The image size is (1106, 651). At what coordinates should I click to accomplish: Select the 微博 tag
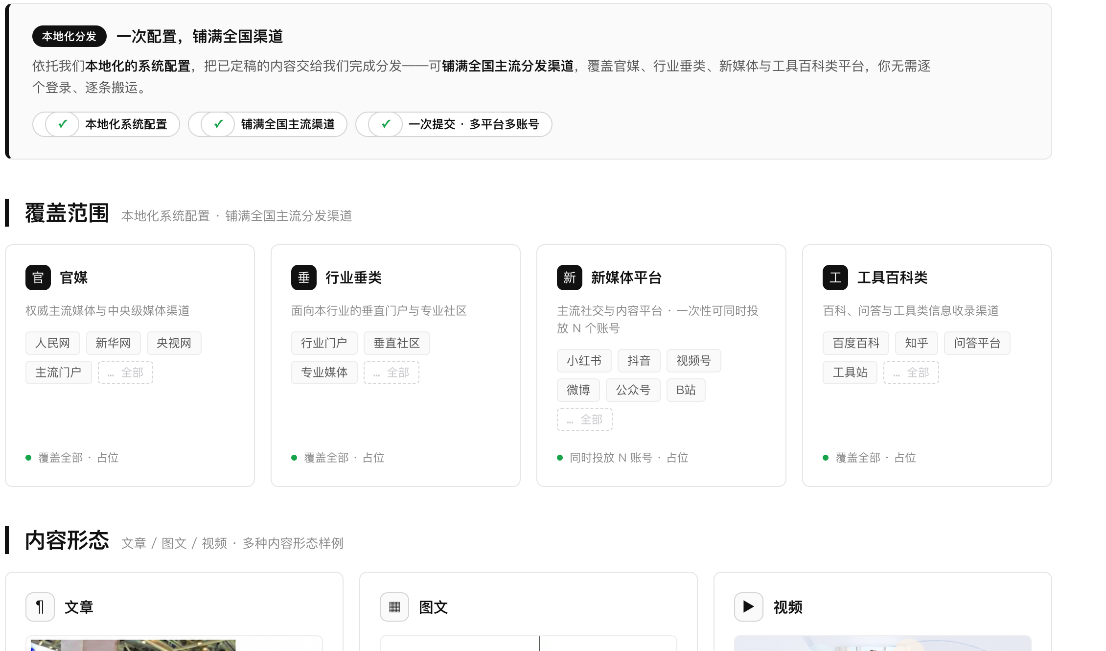[578, 390]
